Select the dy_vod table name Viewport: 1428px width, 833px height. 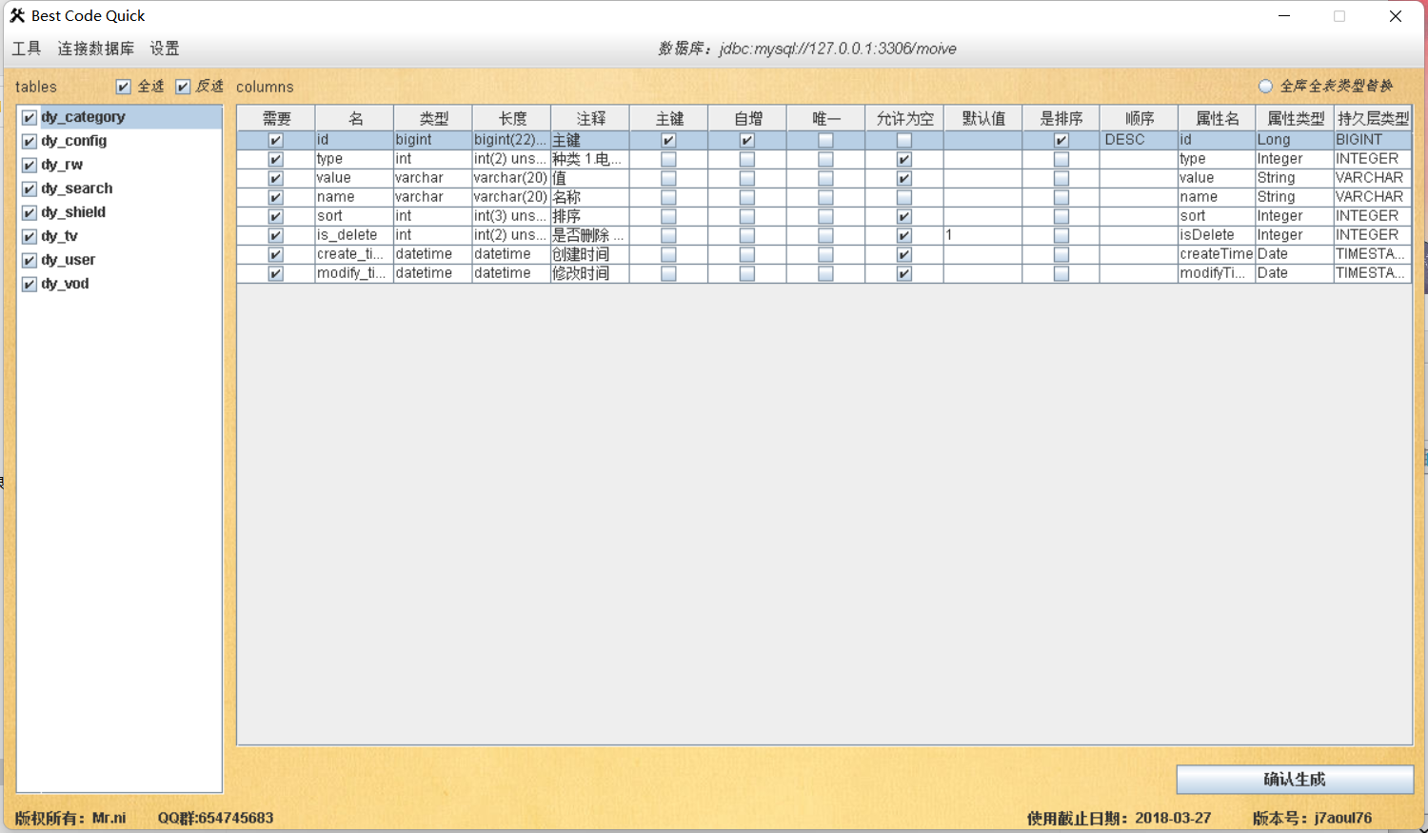click(65, 284)
